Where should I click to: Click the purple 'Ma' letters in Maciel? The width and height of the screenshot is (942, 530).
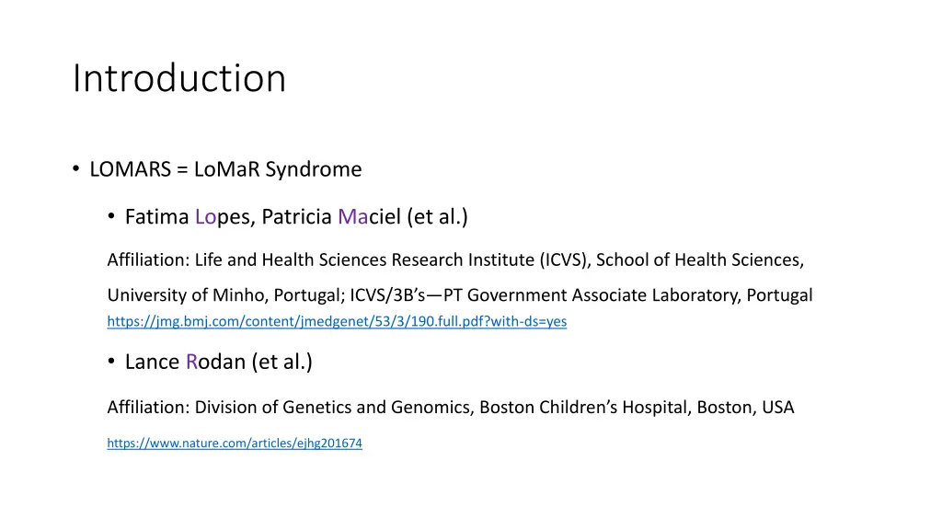352,217
